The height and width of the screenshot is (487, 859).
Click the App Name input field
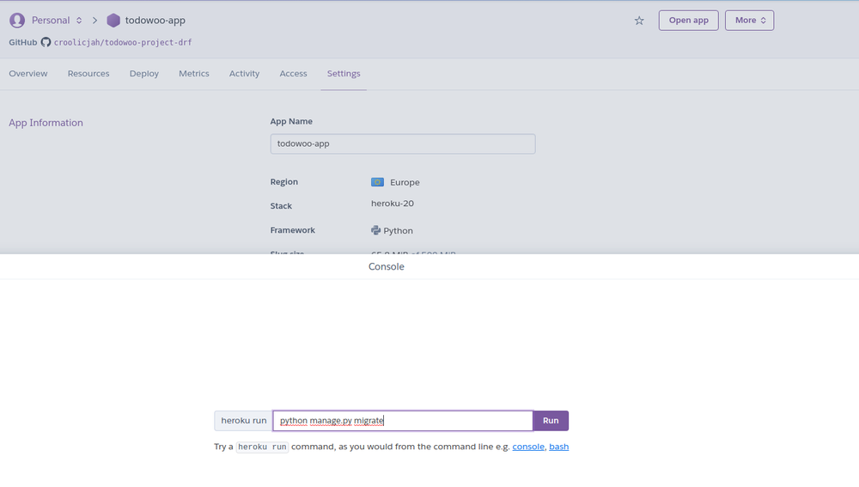pyautogui.click(x=403, y=143)
